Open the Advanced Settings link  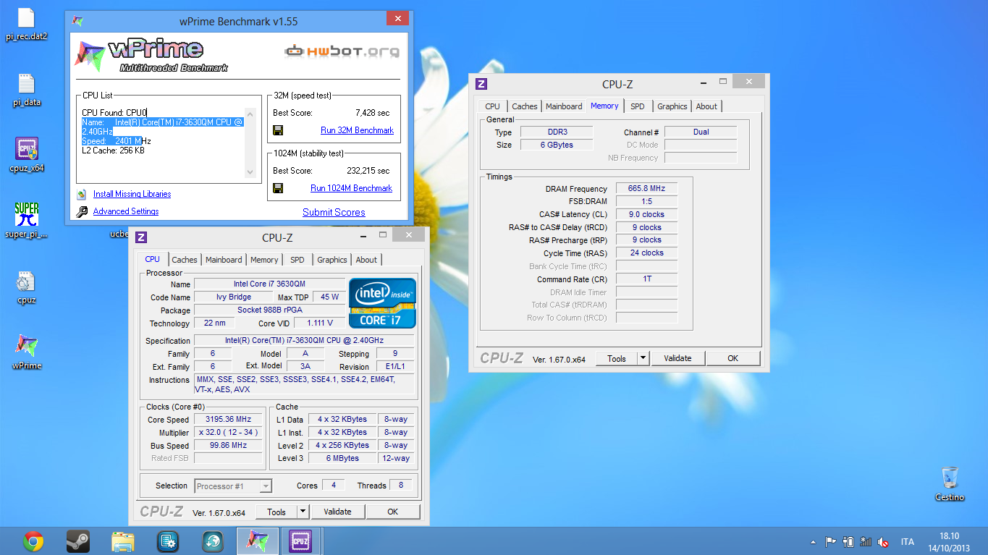pyautogui.click(x=126, y=211)
